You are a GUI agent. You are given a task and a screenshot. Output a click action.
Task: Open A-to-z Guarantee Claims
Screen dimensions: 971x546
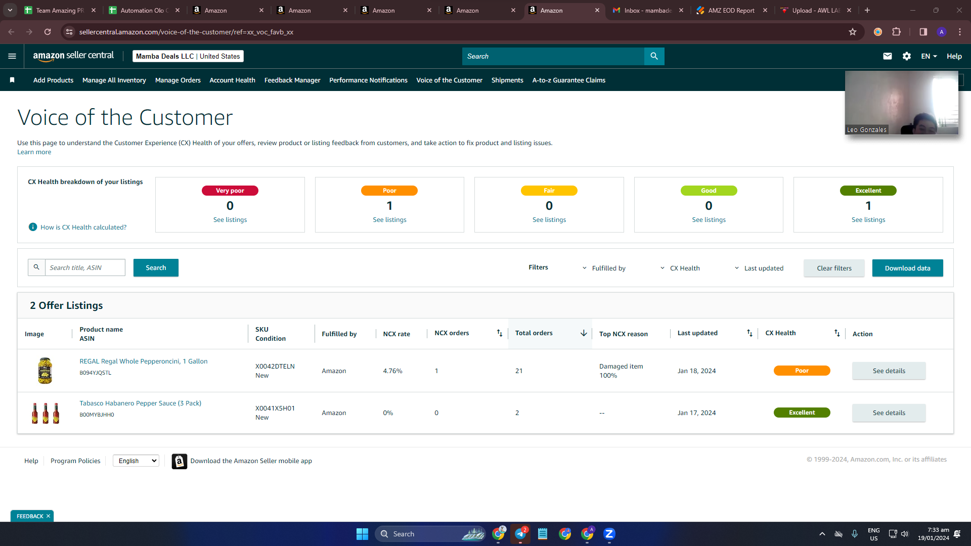[569, 80]
